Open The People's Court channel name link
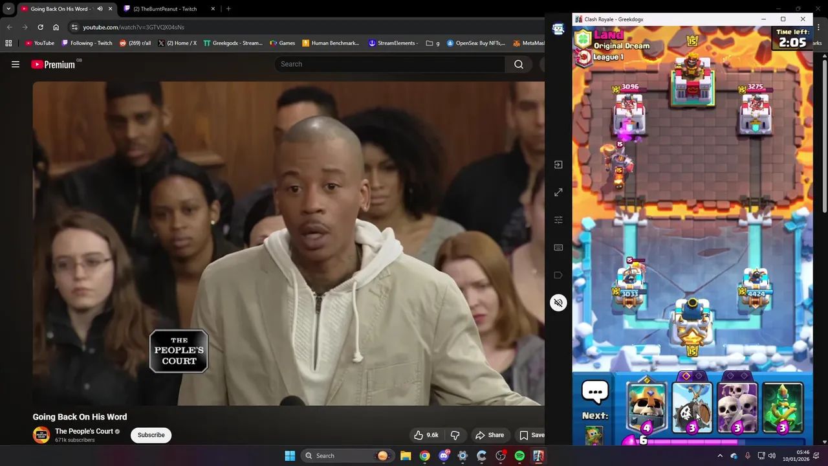The height and width of the screenshot is (466, 828). [x=84, y=431]
